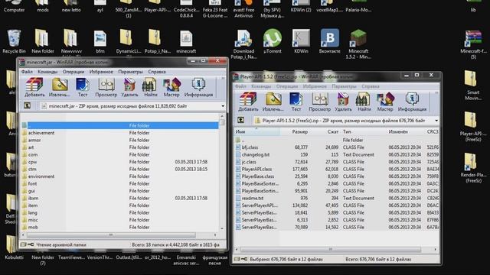This screenshot has width=490, height=275.
Task: Click Просмотр icon in Player-API window
Action: (319, 102)
